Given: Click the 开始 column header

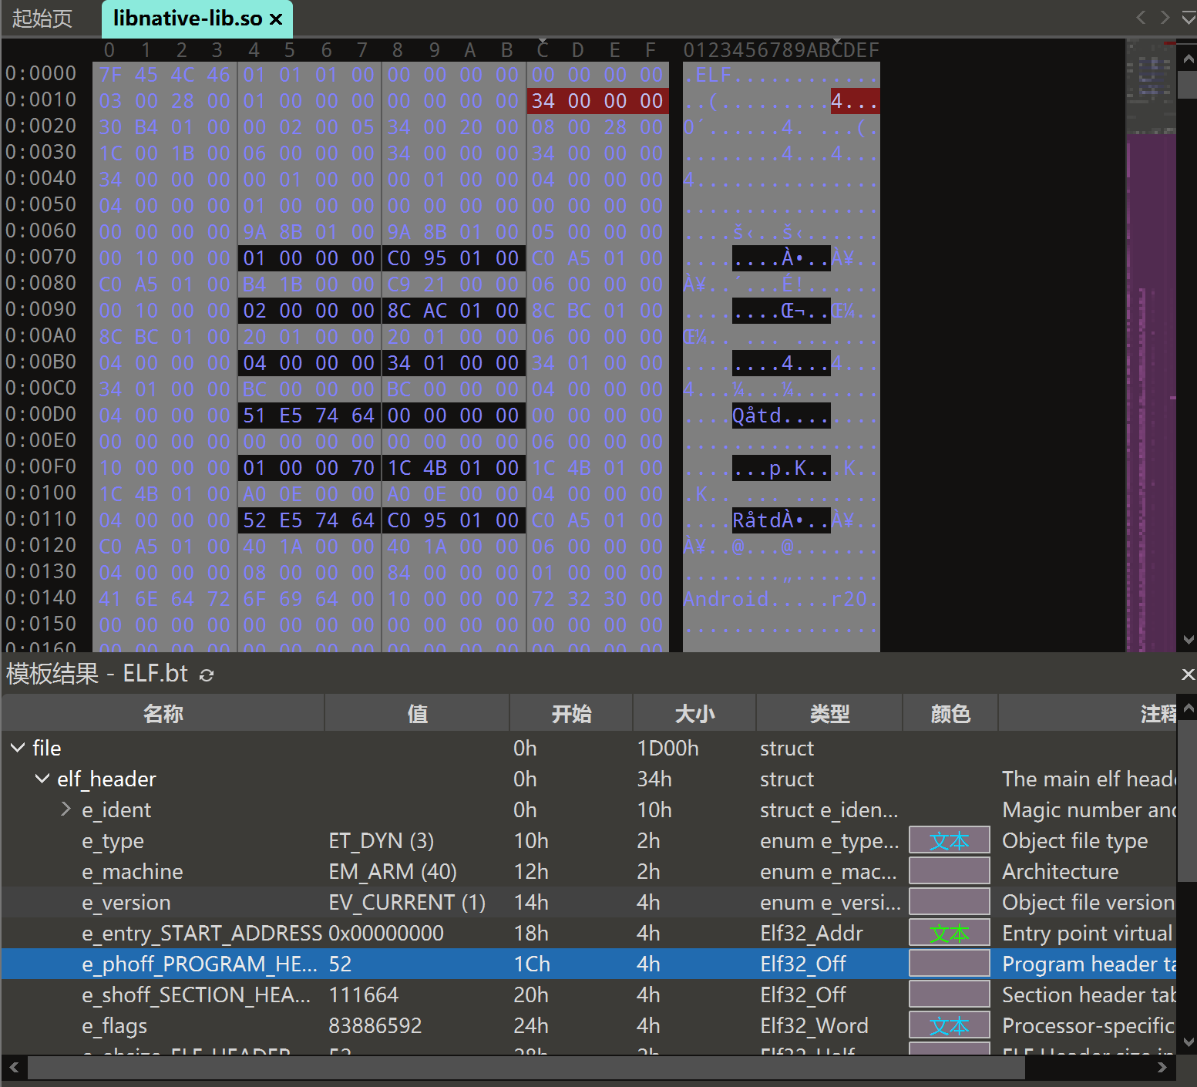Looking at the screenshot, I should point(571,714).
